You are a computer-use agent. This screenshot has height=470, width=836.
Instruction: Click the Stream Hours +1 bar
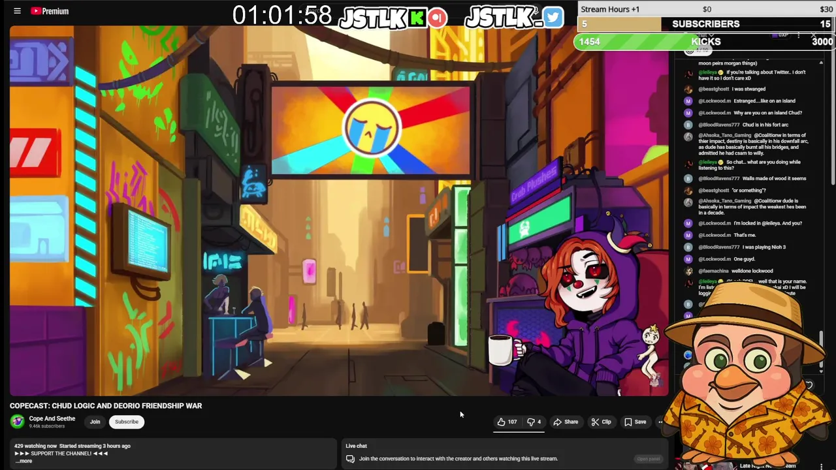[x=706, y=9]
